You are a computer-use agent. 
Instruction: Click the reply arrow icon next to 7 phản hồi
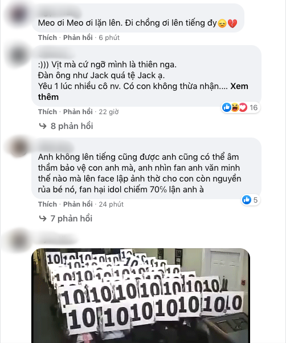pyautogui.click(x=43, y=219)
